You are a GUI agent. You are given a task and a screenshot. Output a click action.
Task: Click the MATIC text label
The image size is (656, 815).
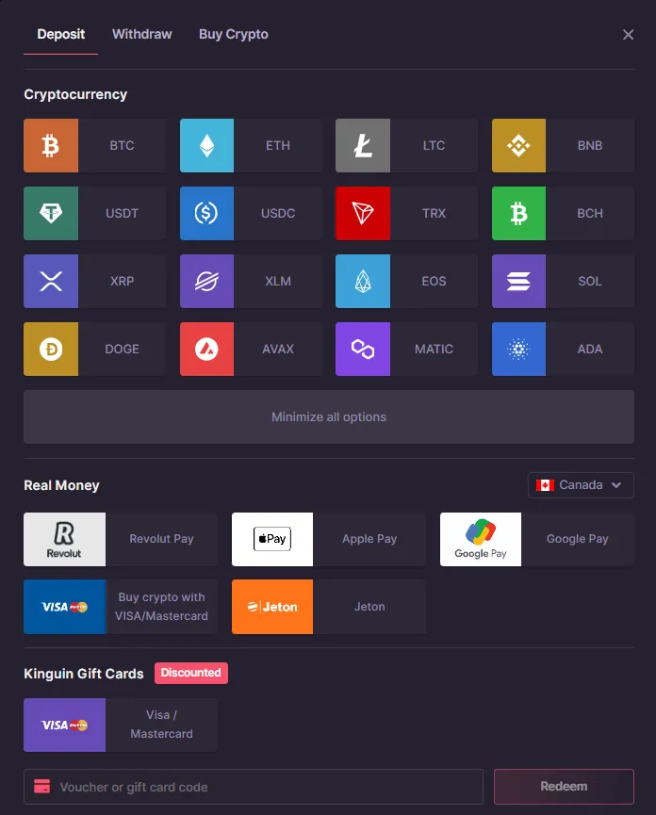tap(435, 349)
